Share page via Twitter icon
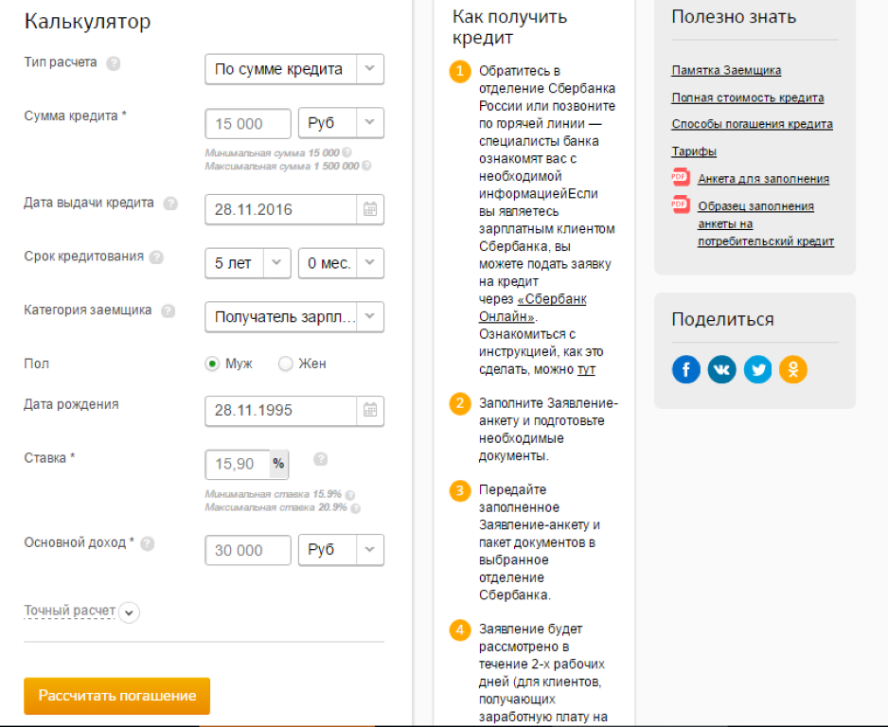This screenshot has width=888, height=727. pyautogui.click(x=757, y=369)
